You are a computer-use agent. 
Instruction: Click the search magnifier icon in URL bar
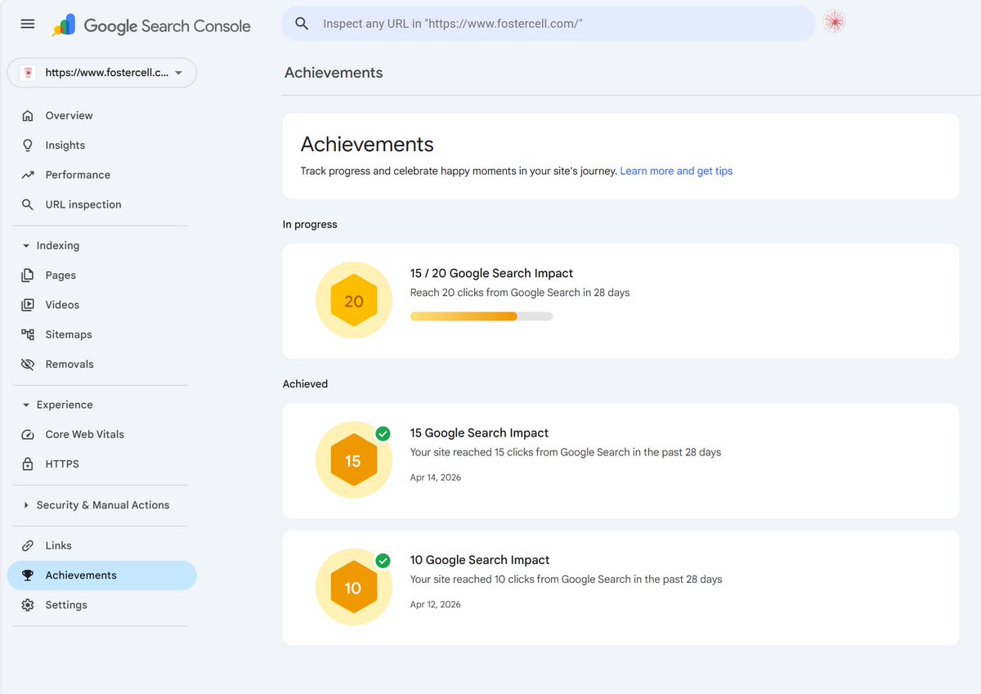point(302,24)
